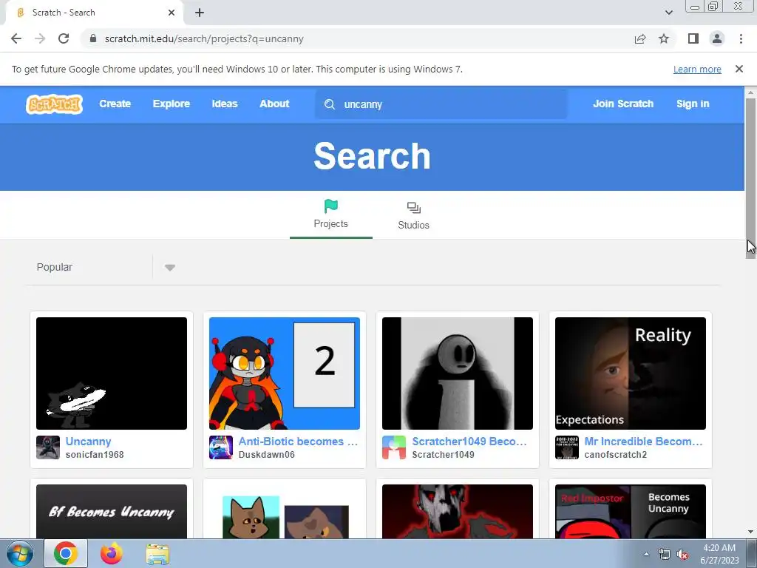The image size is (757, 568).
Task: Open the Anti-Biotic becomes title link
Action: [298, 442]
